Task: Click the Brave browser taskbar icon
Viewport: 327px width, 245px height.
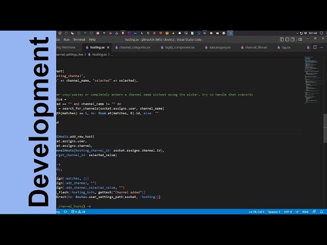Action: tap(123, 33)
